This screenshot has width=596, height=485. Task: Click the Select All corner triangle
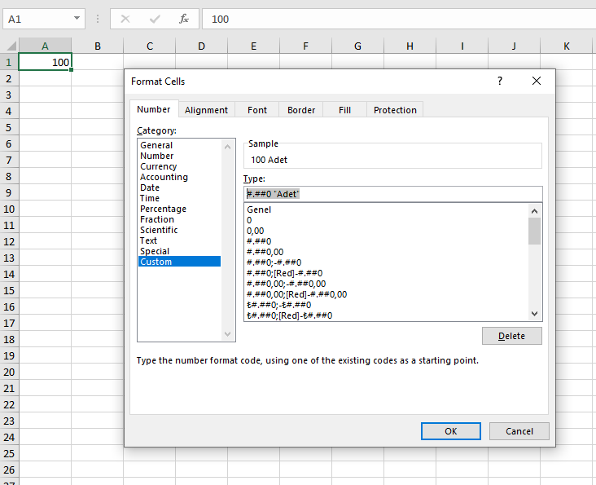9,46
